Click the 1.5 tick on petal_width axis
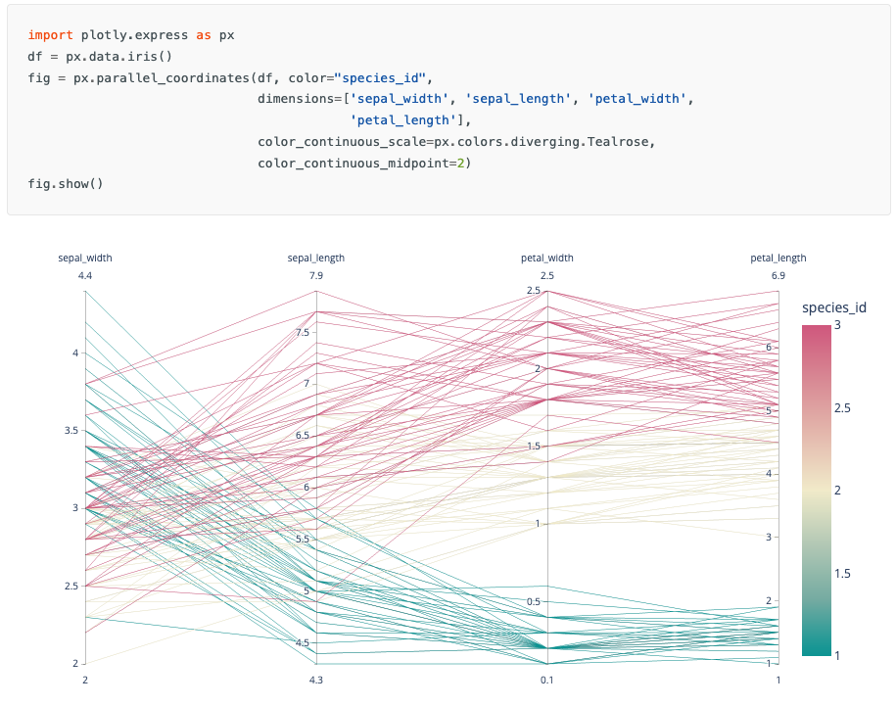The width and height of the screenshot is (896, 706). pos(535,446)
